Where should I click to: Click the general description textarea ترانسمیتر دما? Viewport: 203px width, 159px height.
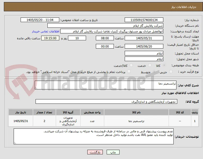click(106, 85)
